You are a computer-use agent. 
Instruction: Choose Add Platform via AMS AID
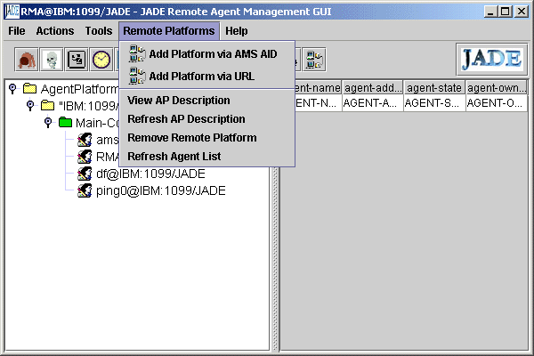206,53
